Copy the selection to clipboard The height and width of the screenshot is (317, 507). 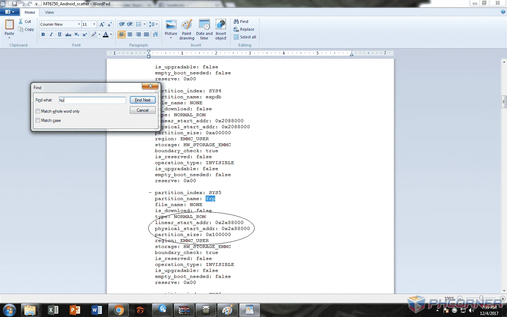26,29
